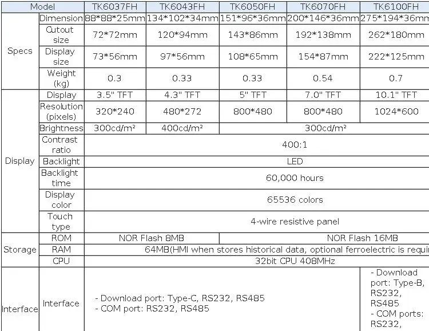Select resolution value 320*240
The height and width of the screenshot is (331, 429).
click(114, 112)
